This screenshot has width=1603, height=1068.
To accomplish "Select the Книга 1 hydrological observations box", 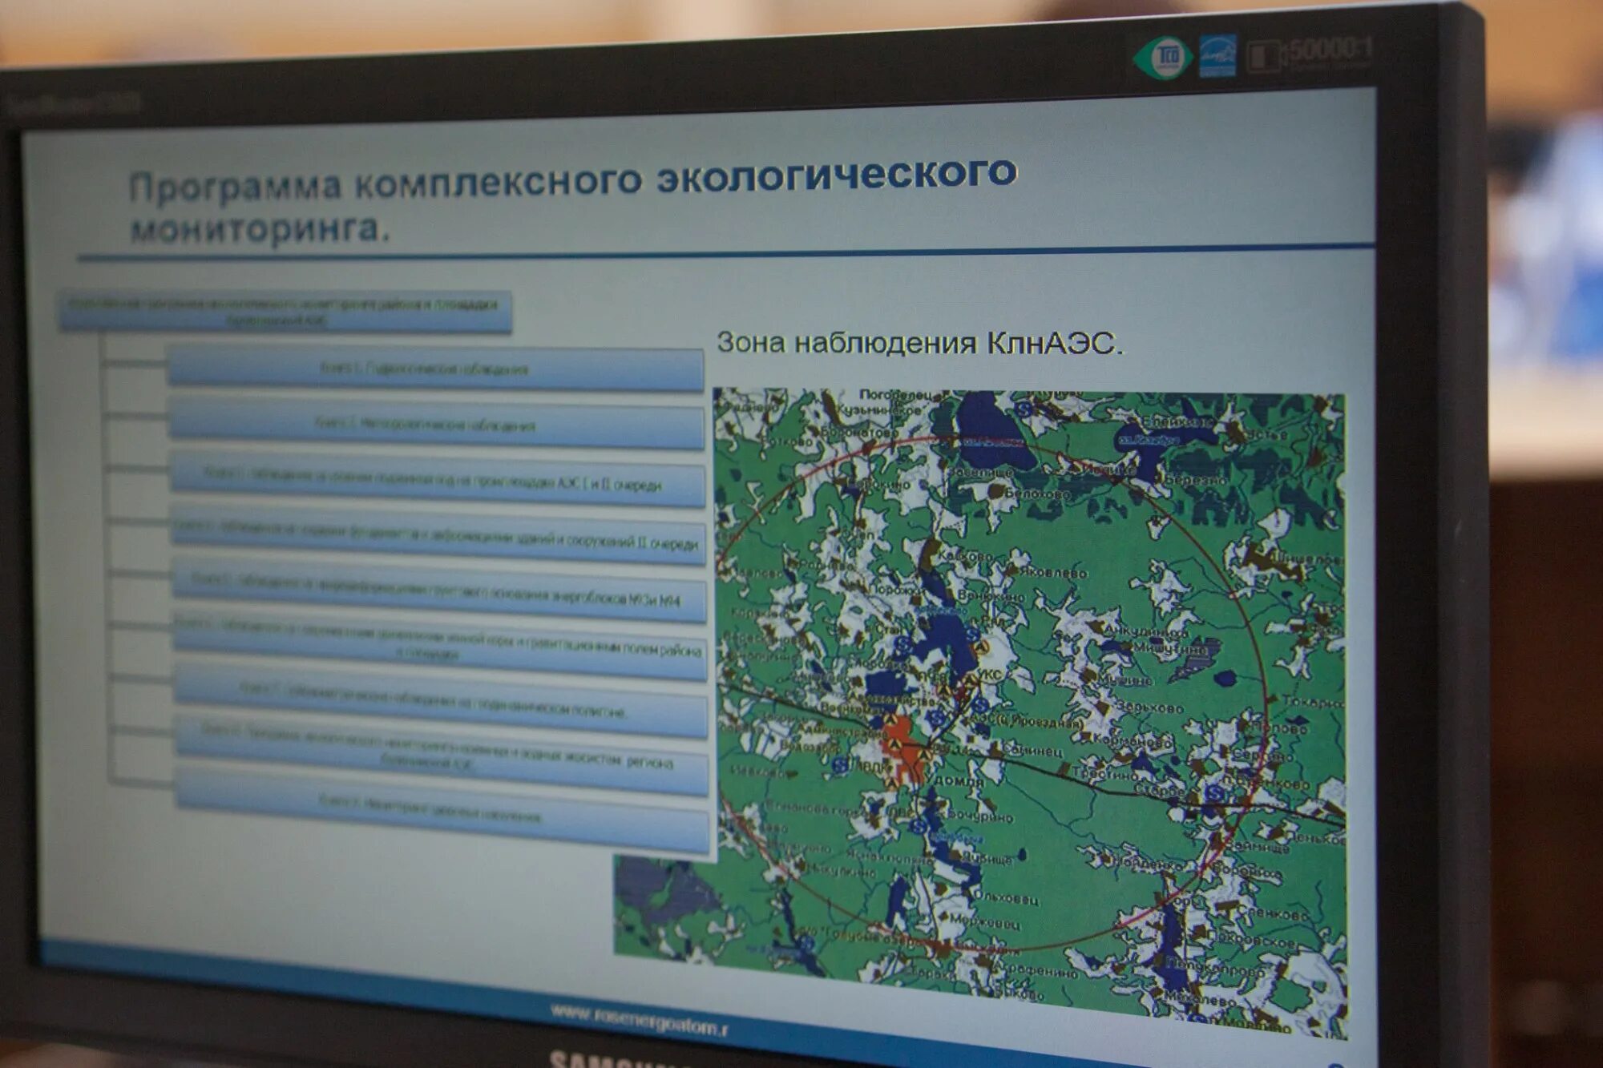I will pos(435,369).
